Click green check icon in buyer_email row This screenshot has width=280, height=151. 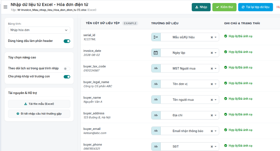226,130
